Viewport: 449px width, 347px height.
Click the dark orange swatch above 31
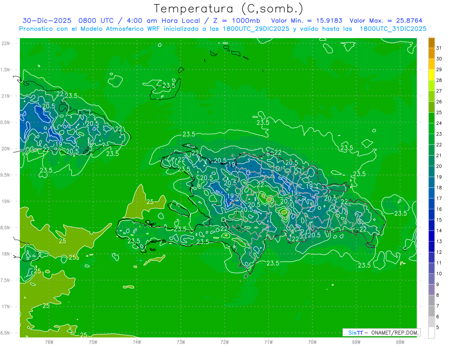point(431,43)
